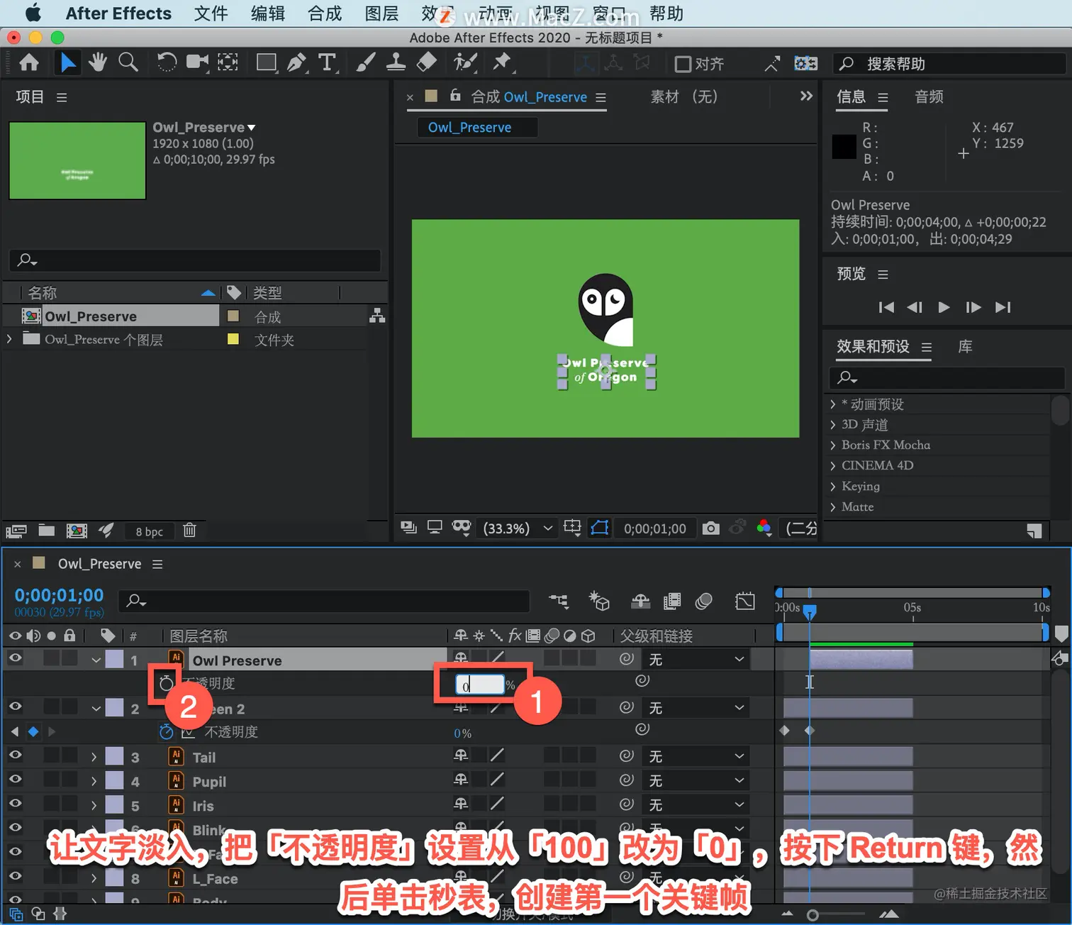Select the Brush tool
The width and height of the screenshot is (1072, 925).
pos(365,63)
